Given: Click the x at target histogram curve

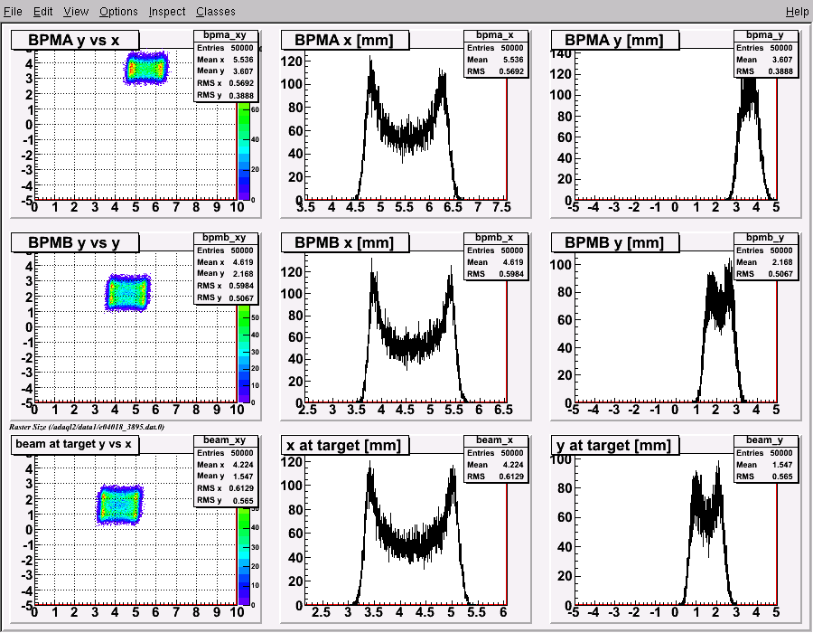Looking at the screenshot, I should click(x=411, y=548).
